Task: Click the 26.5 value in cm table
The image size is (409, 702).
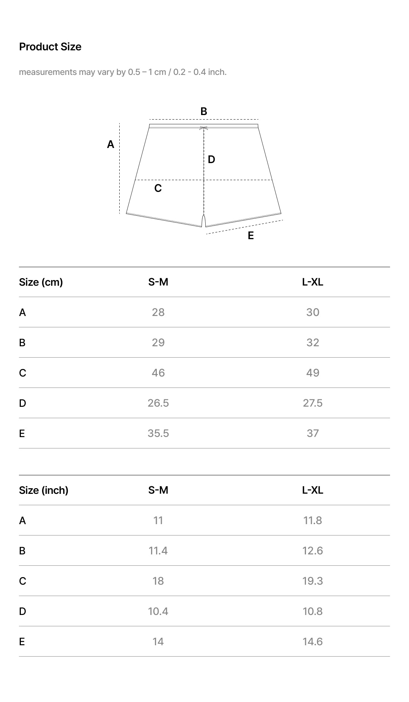Action: click(158, 403)
